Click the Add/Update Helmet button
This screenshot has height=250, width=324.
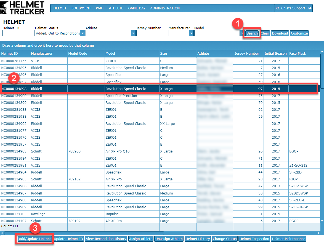coord(35,239)
